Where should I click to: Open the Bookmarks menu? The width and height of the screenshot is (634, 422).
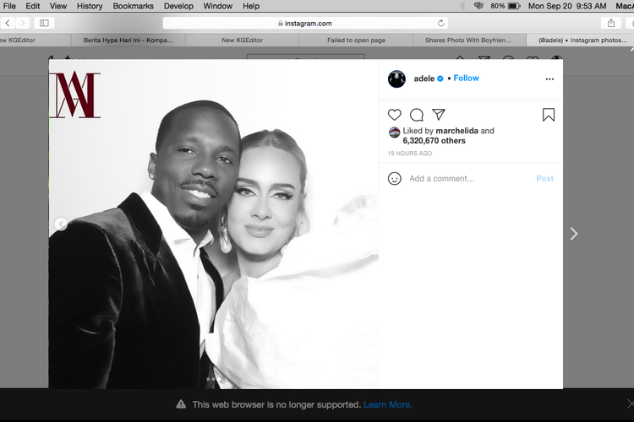tap(133, 6)
